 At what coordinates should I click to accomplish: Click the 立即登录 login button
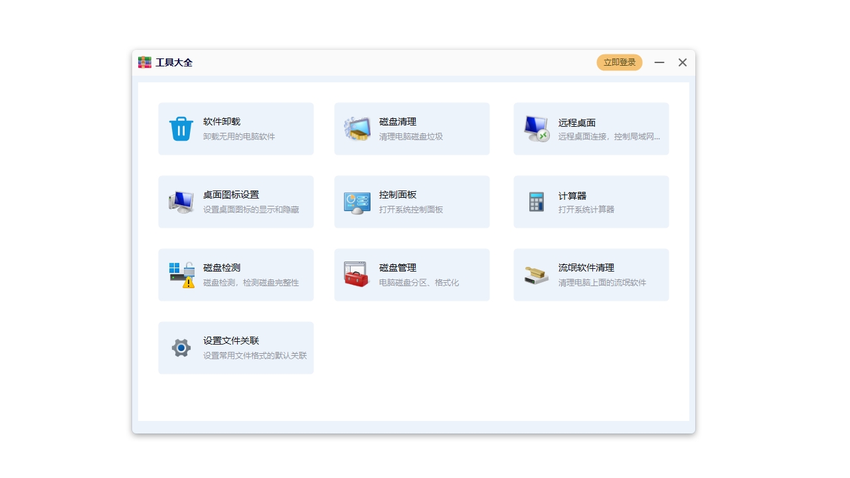point(619,62)
